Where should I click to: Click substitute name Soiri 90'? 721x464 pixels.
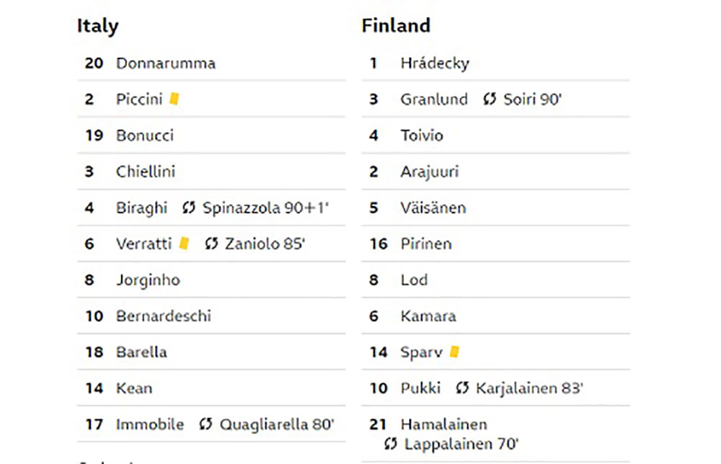coord(532,99)
